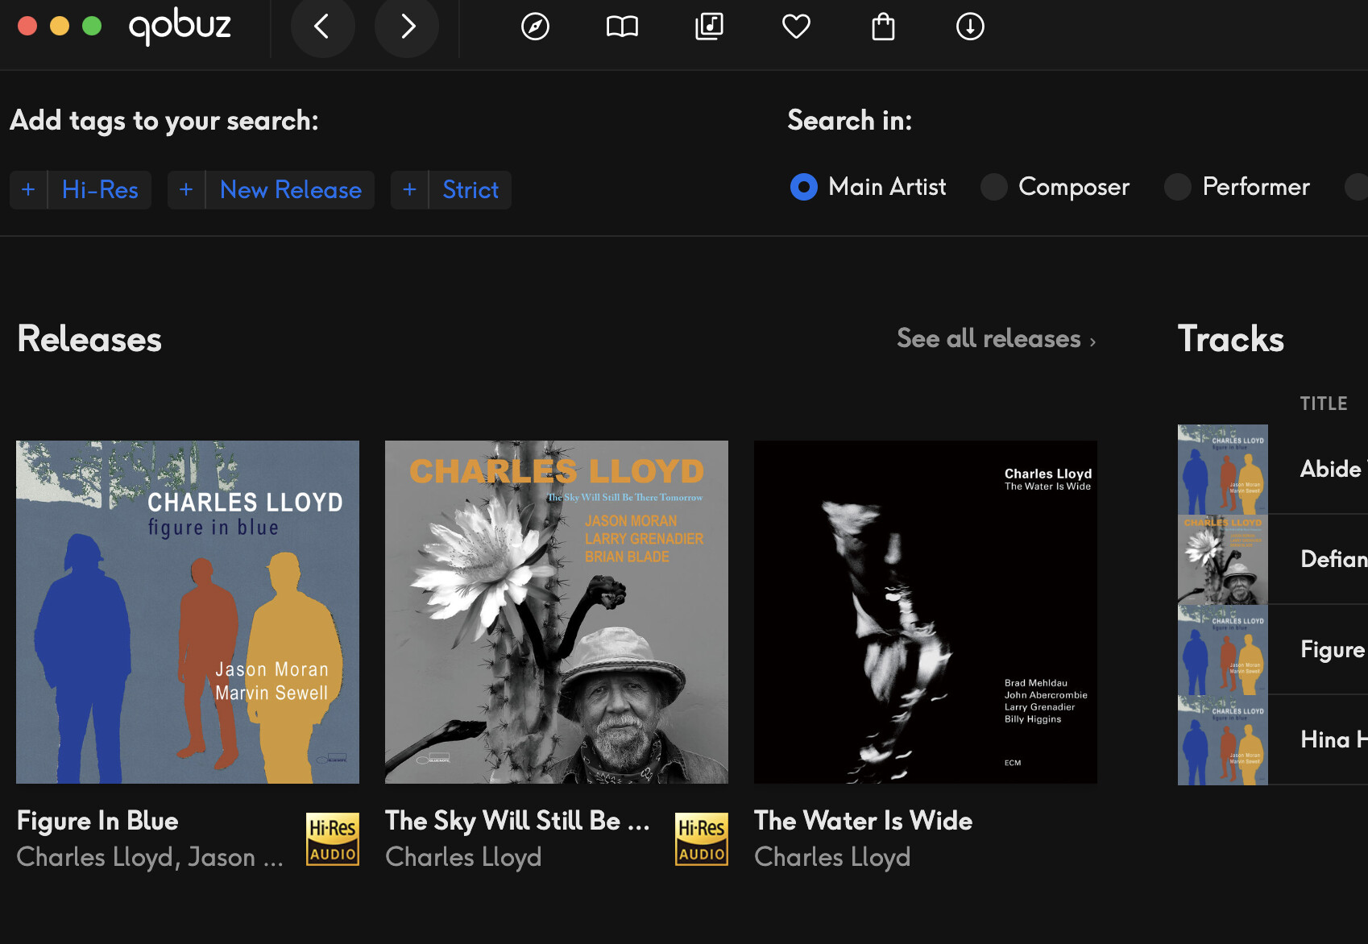
Task: Open Purchases shopping bag icon
Action: click(x=883, y=27)
